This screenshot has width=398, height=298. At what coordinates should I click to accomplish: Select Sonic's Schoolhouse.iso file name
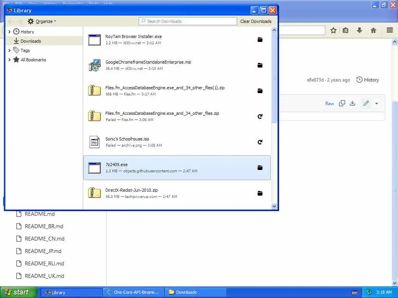[127, 139]
